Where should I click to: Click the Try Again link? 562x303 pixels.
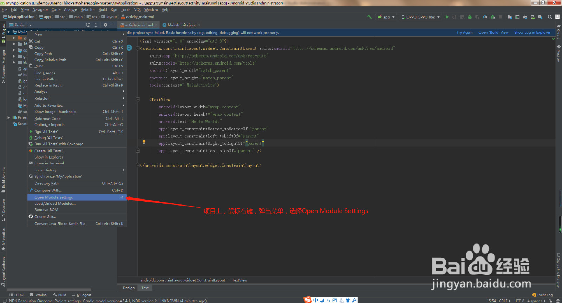pos(464,32)
